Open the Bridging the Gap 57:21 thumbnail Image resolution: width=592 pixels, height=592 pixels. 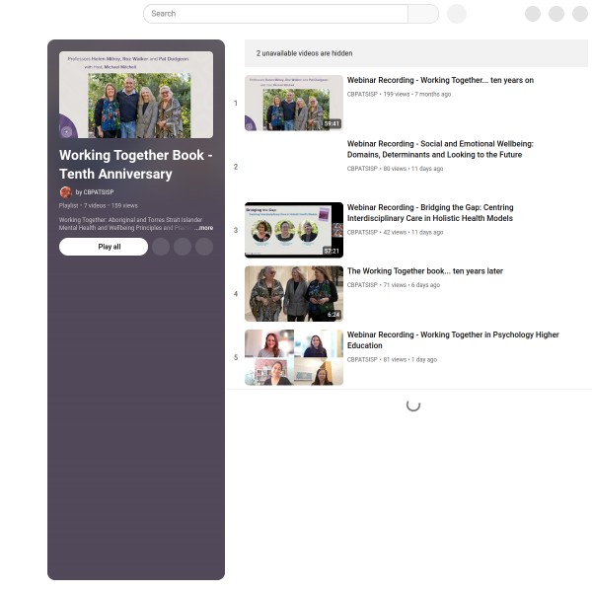(294, 230)
